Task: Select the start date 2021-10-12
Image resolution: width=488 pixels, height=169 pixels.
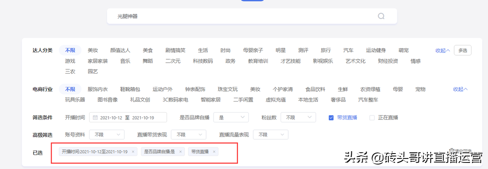Action: point(111,117)
